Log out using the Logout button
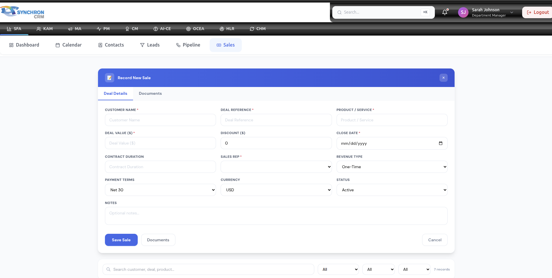Screen dimensions: 552x278 pyautogui.click(x=538, y=12)
